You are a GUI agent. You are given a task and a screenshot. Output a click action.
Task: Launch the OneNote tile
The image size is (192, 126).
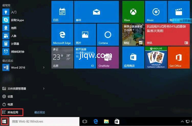click(x=108, y=57)
